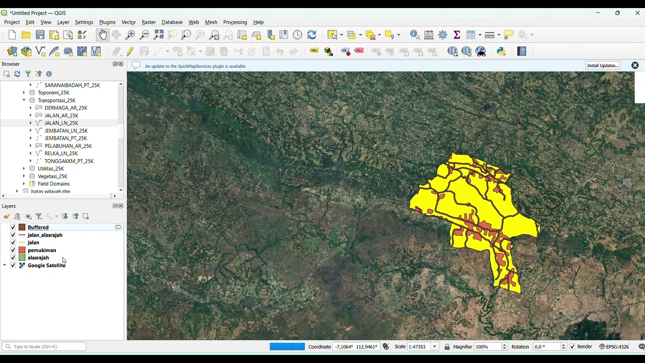This screenshot has width=645, height=363.
Task: Toggle visibility of Buffered layer
Action: click(13, 227)
